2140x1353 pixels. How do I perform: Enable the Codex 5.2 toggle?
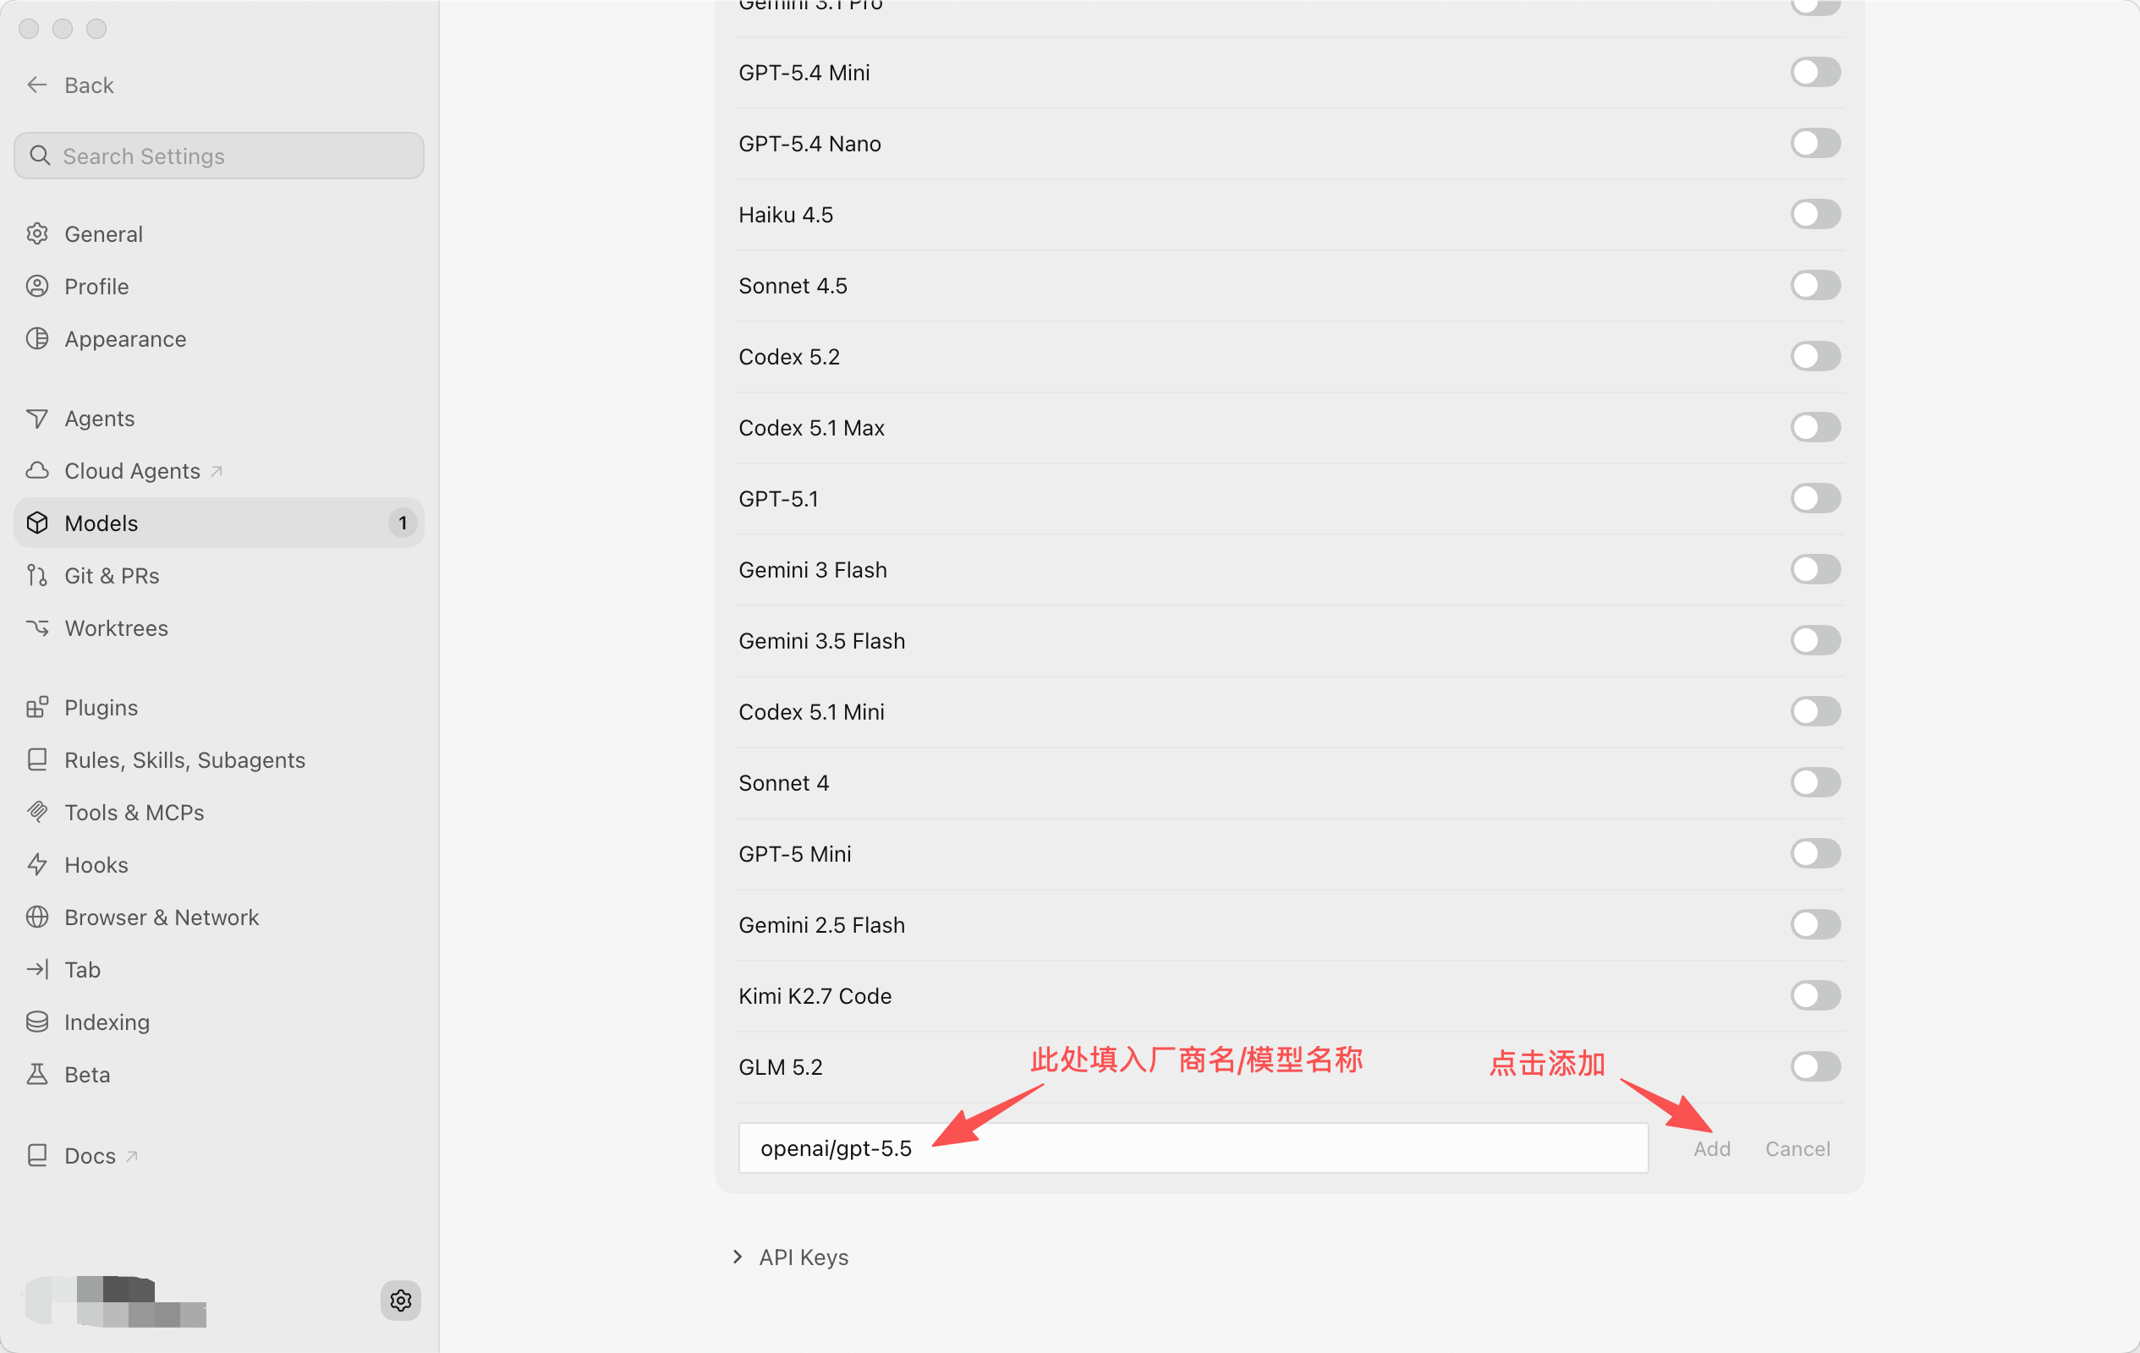tap(1814, 356)
